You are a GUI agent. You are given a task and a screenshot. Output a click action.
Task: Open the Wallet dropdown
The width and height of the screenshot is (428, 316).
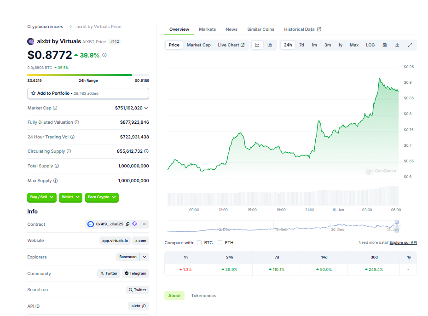pos(70,197)
